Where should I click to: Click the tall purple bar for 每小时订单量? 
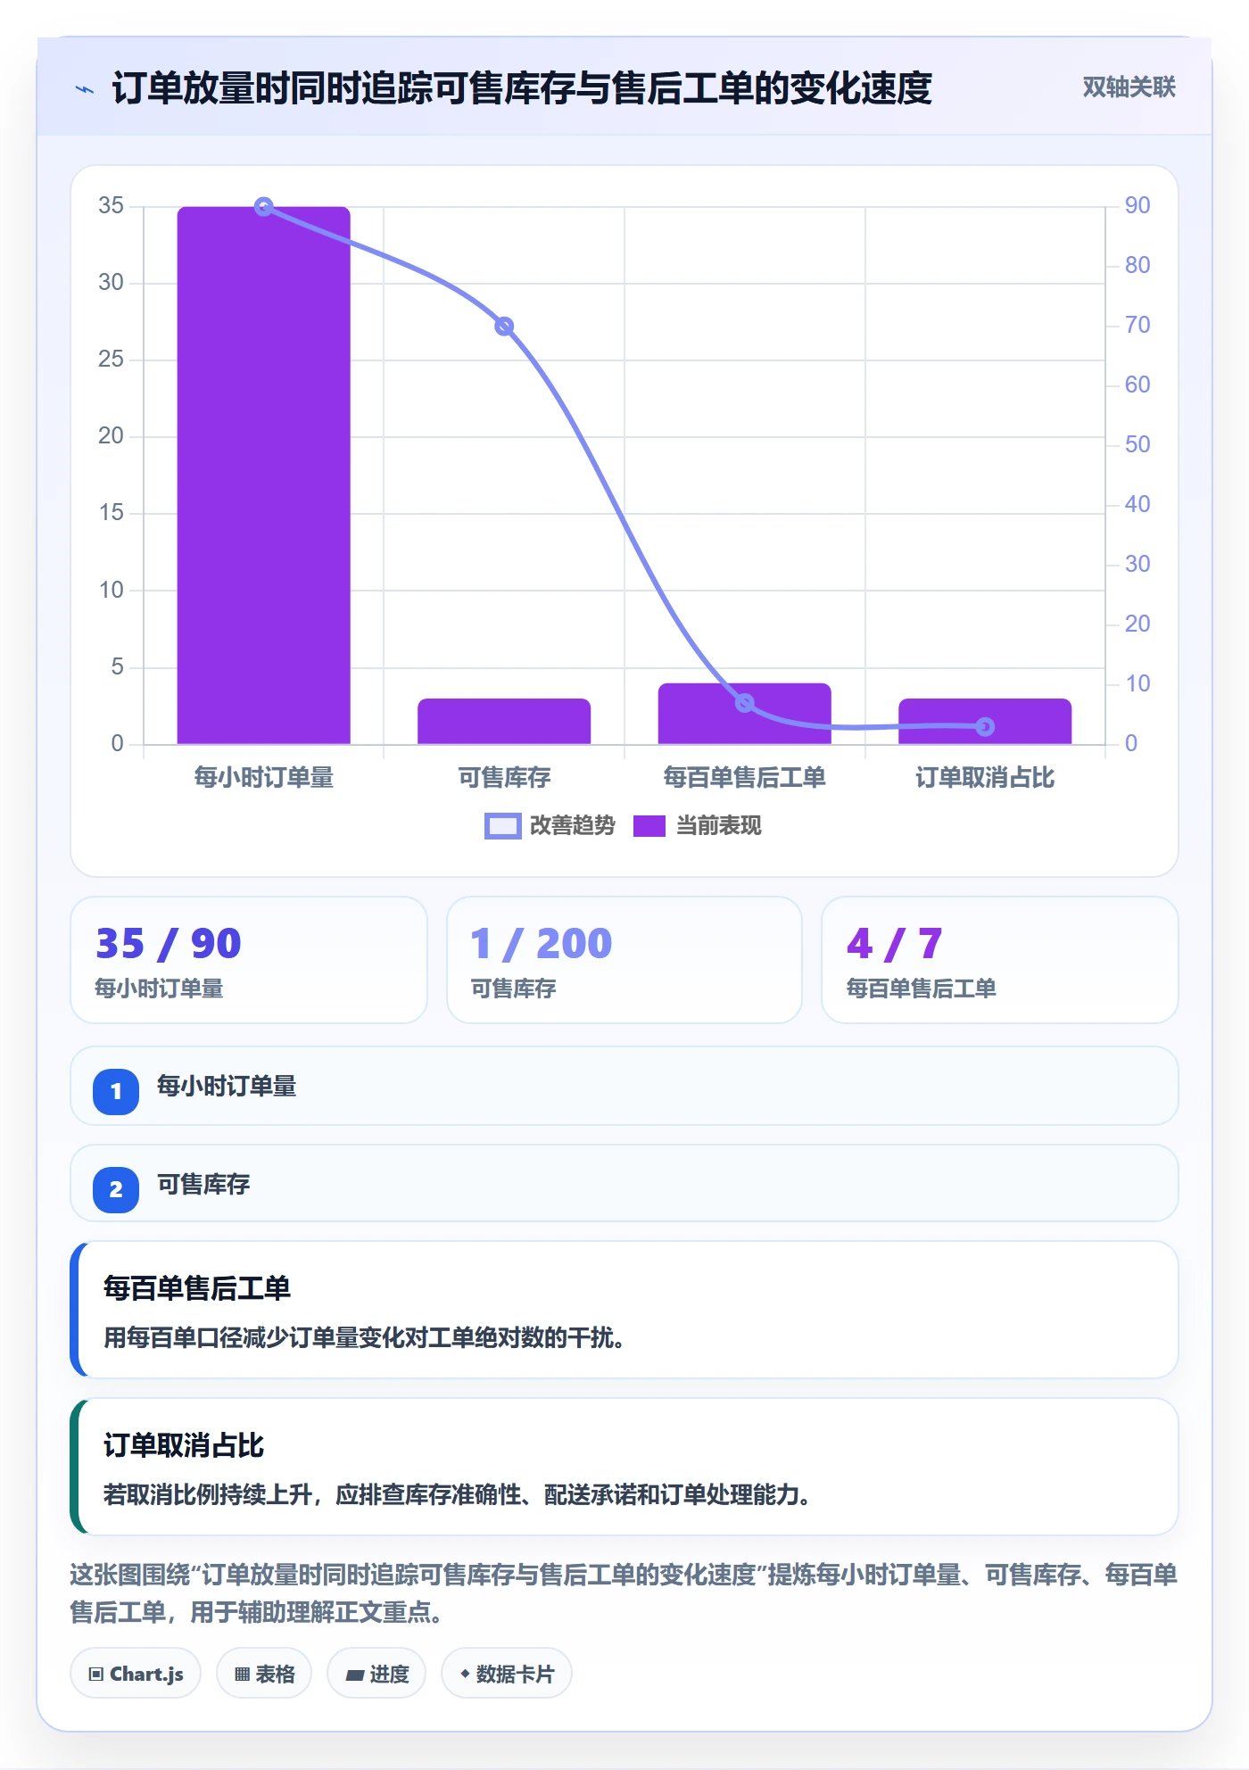coord(264,476)
